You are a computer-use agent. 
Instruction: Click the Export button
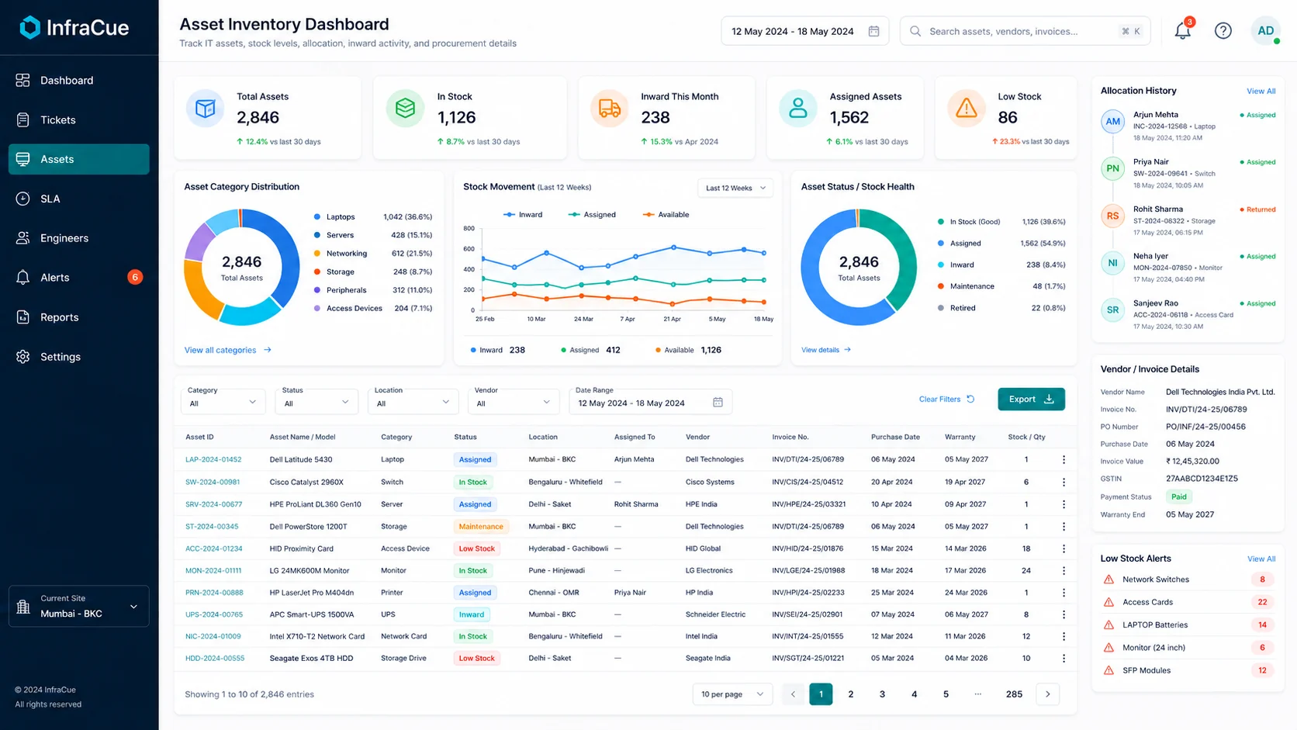pos(1031,399)
